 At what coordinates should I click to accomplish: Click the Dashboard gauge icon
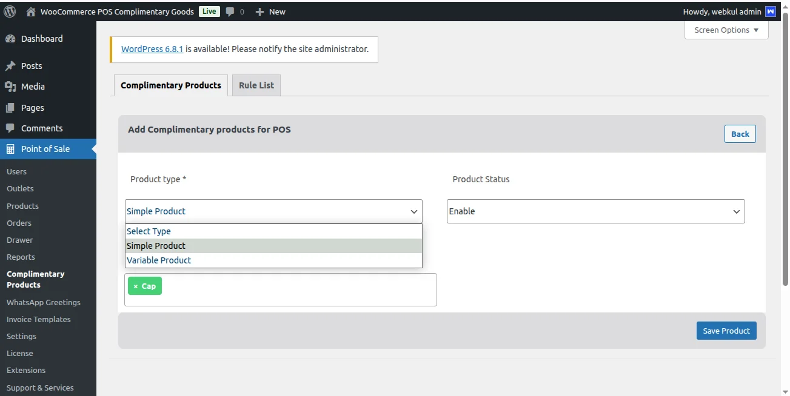tap(10, 39)
